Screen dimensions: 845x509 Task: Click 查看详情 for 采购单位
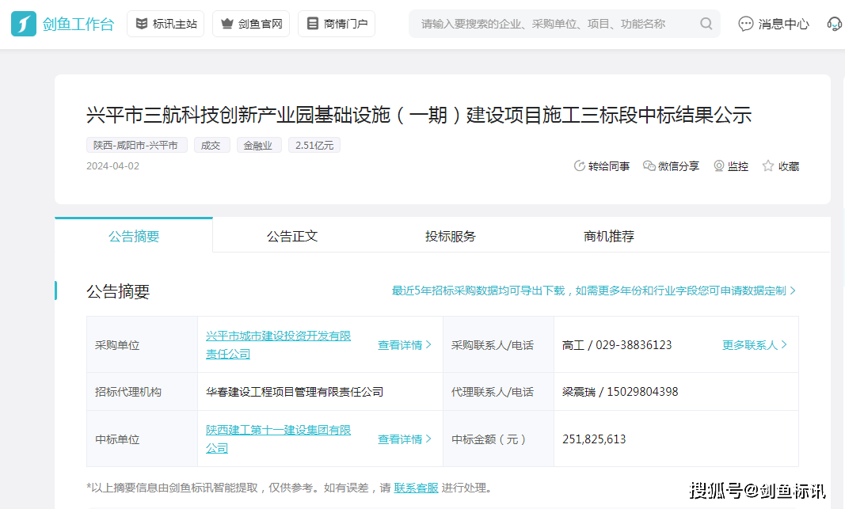[x=404, y=345]
